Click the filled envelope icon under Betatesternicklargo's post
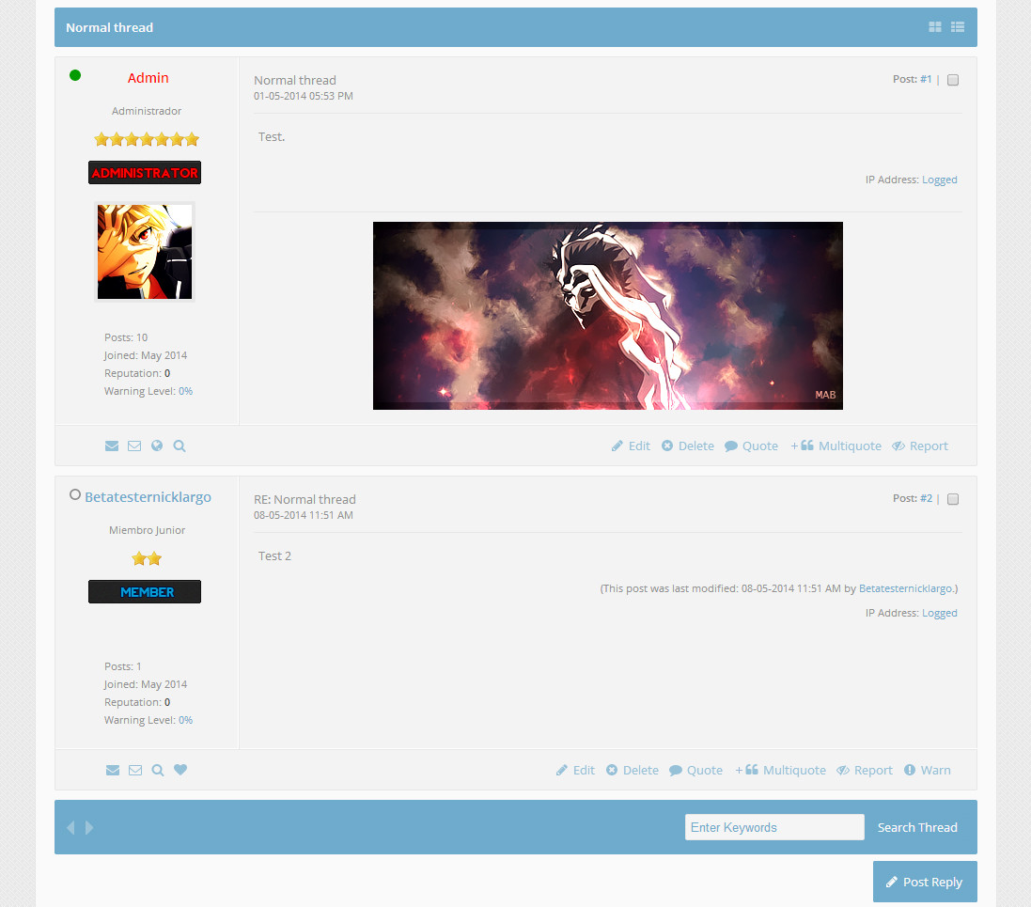 coord(113,770)
